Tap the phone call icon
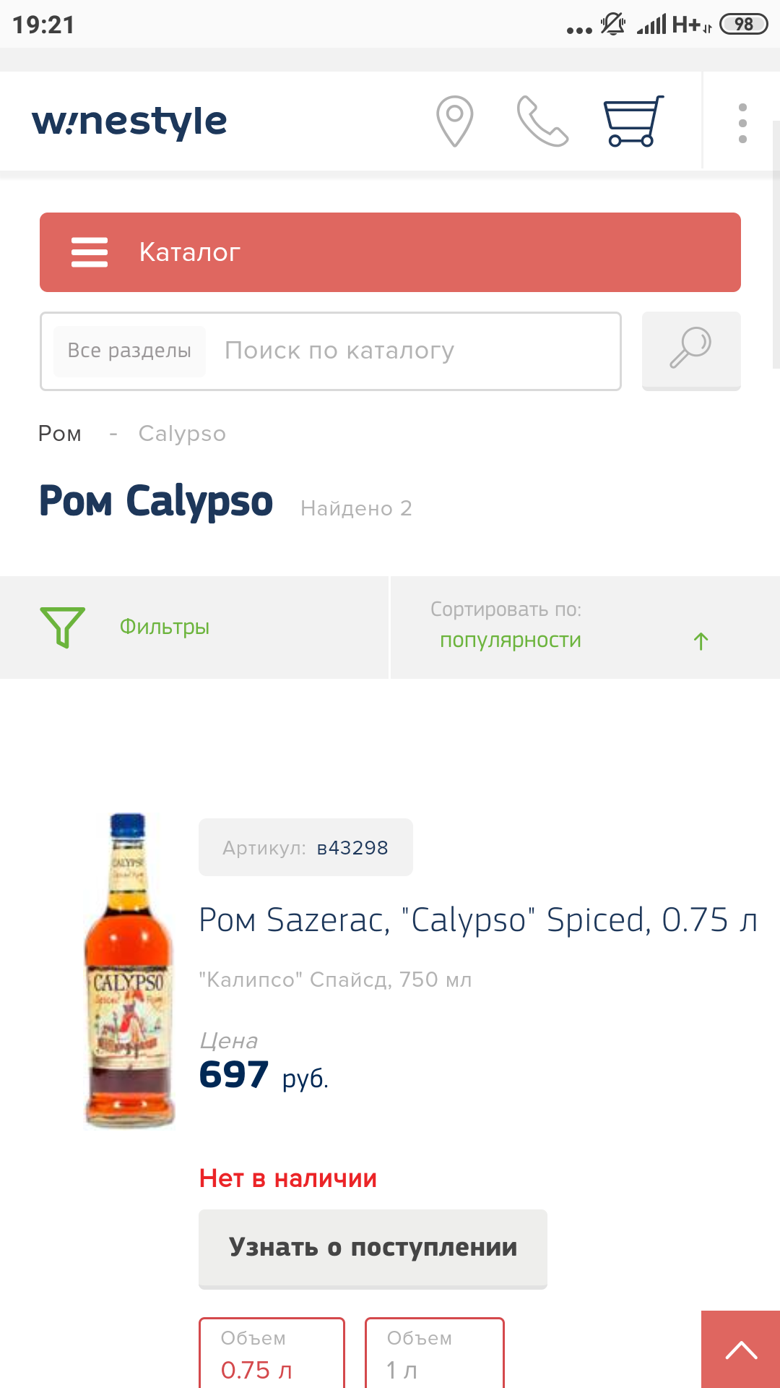Screen dimensions: 780x1388 [543, 121]
